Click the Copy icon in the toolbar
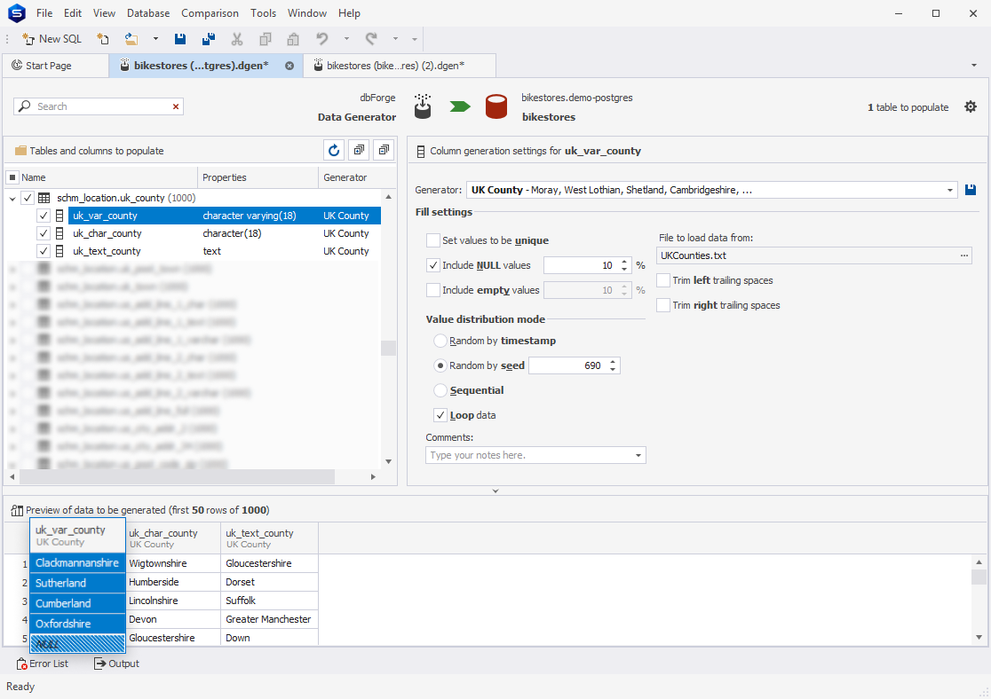This screenshot has width=991, height=699. pyautogui.click(x=266, y=39)
